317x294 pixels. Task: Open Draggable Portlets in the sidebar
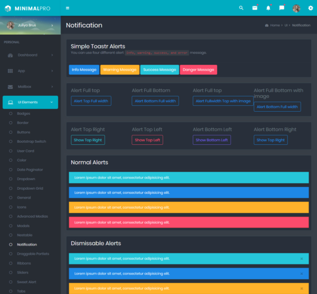pos(33,254)
